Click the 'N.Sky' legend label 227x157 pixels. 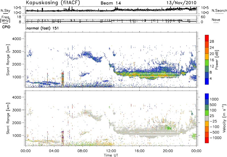click(5, 10)
